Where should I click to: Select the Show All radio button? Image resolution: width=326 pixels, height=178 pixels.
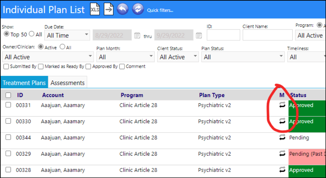[x=31, y=34]
